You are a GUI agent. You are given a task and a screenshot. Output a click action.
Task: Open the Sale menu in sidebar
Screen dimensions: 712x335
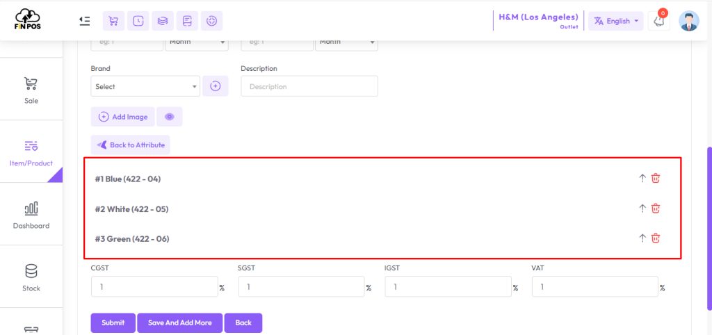point(31,90)
